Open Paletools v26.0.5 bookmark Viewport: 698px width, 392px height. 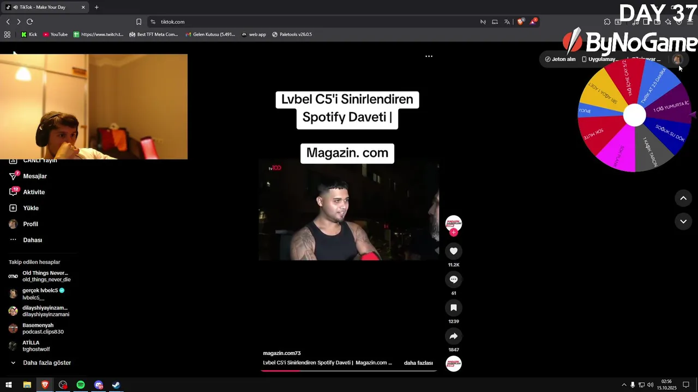tap(292, 34)
